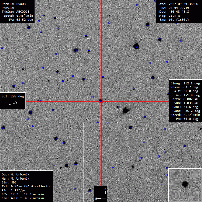
Task: Click the Date 2022 09 30.33596 field
Action: pos(178,4)
